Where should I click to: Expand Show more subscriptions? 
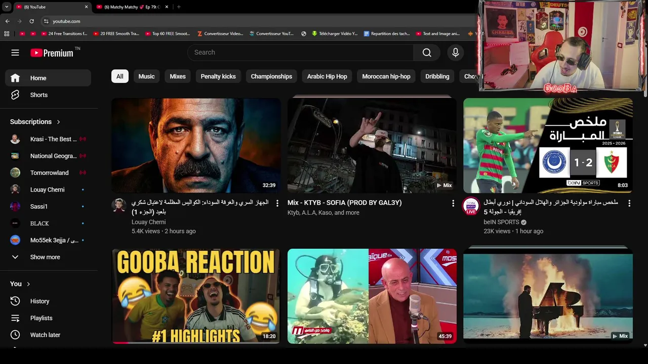point(48,257)
